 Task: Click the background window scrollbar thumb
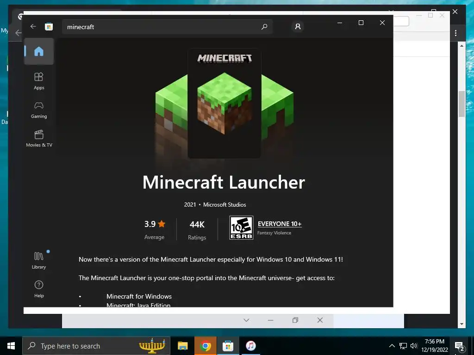(x=462, y=104)
